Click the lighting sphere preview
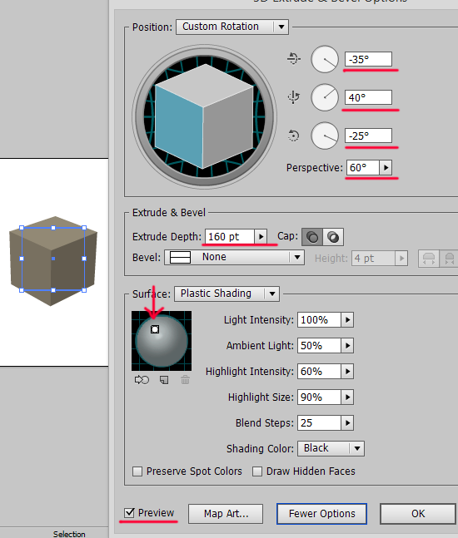Screen dimensions: 458x538 (x=162, y=341)
